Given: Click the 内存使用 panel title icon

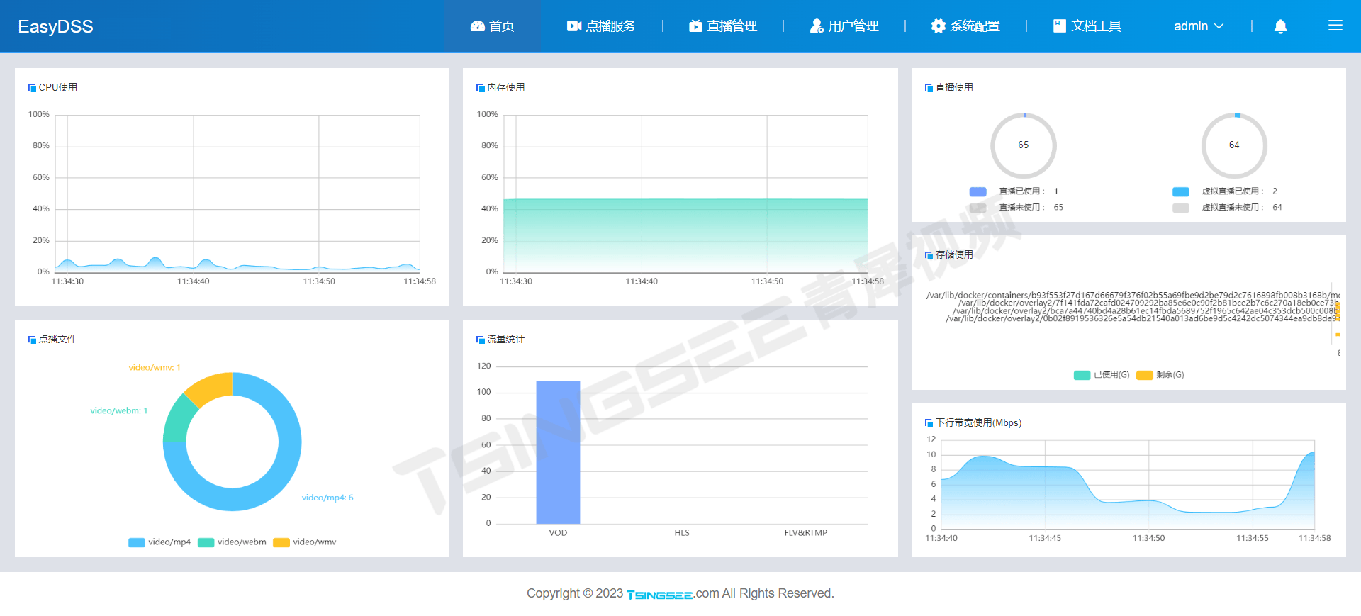Looking at the screenshot, I should (480, 88).
